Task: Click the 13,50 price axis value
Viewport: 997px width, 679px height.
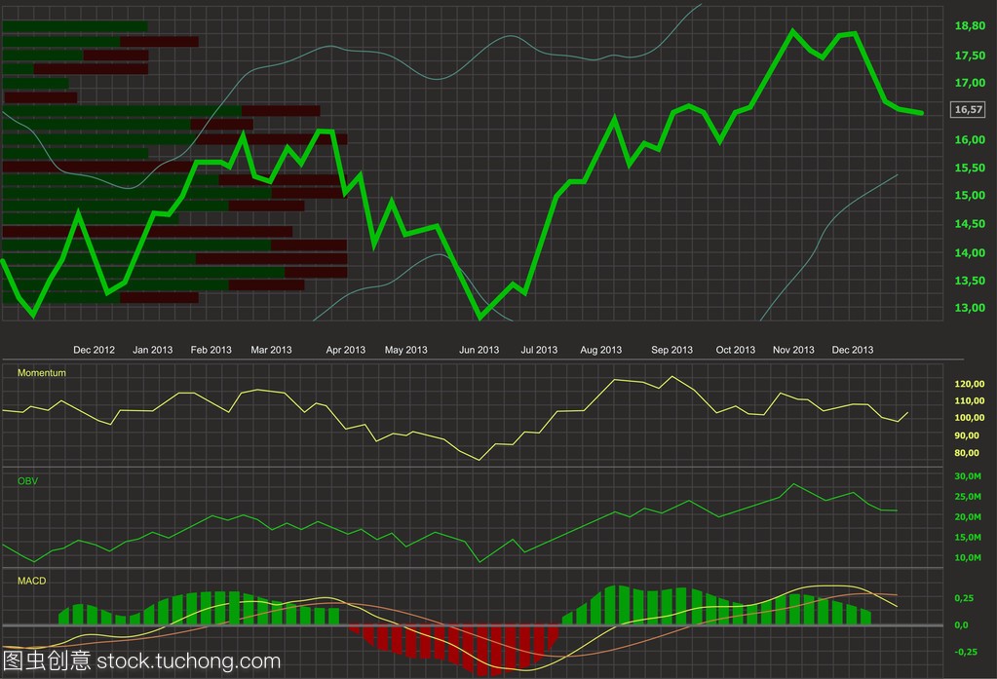Action: click(970, 281)
